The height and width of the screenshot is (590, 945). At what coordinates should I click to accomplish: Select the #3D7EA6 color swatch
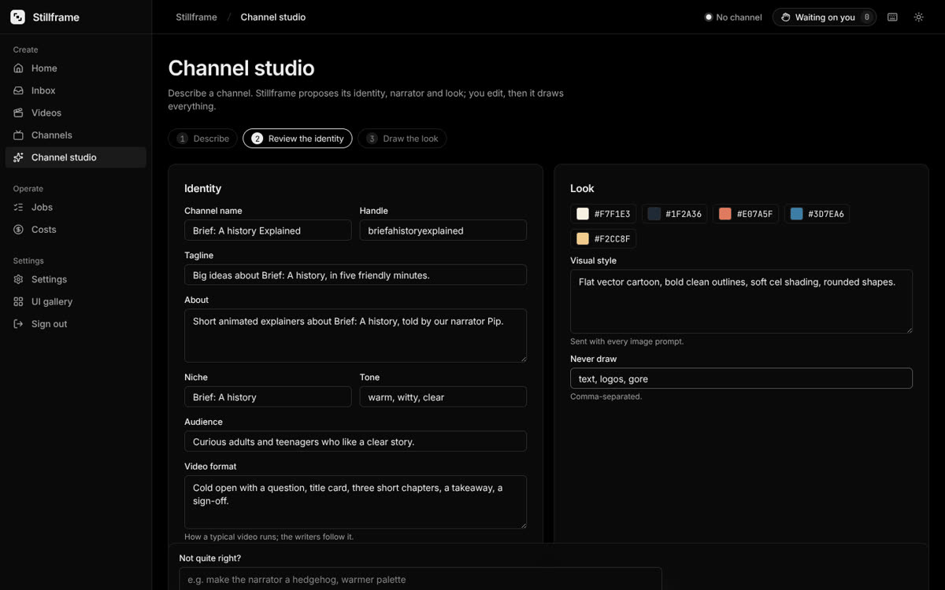pos(817,214)
